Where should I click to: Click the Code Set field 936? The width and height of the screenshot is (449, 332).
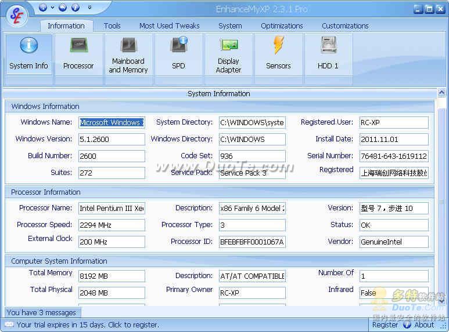point(252,156)
